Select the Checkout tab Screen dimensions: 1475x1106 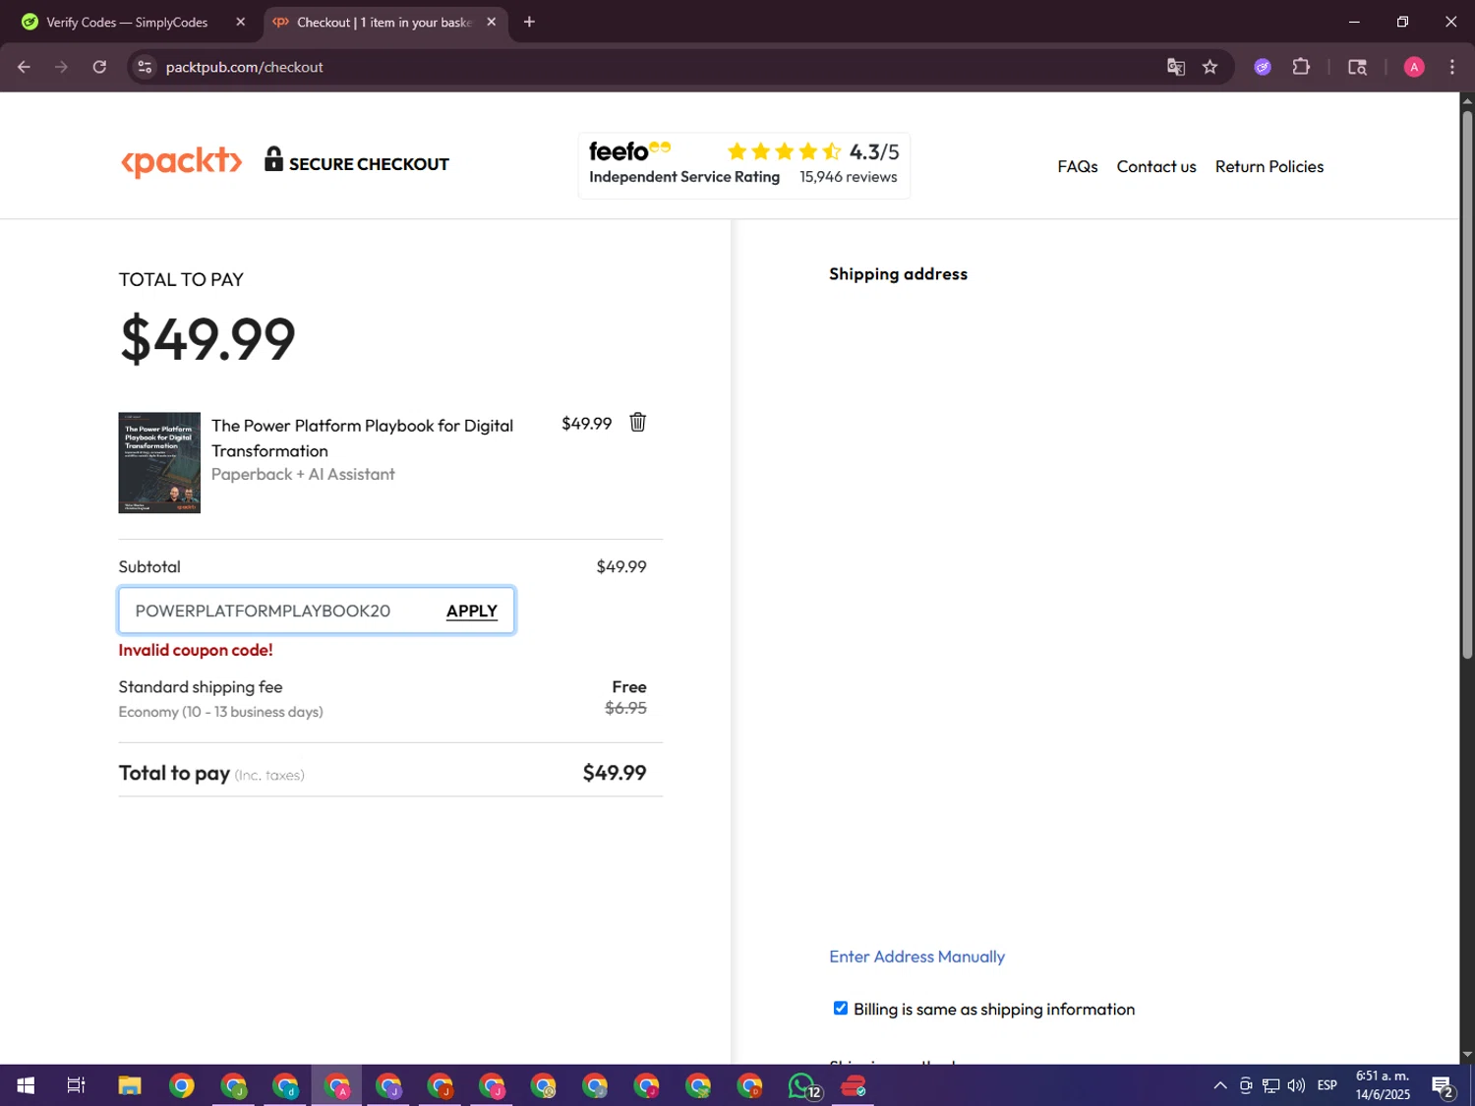point(384,22)
